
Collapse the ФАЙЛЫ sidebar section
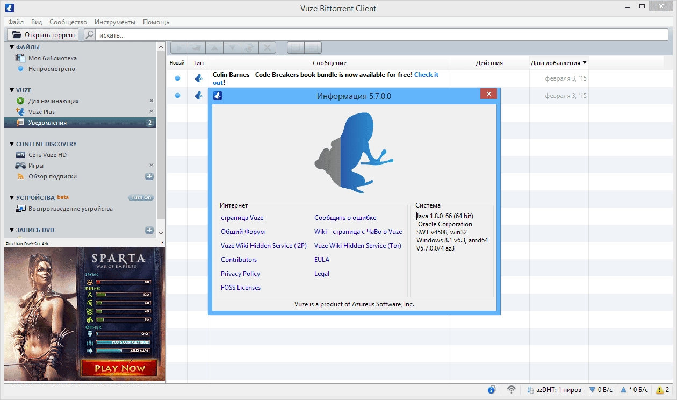(x=12, y=47)
